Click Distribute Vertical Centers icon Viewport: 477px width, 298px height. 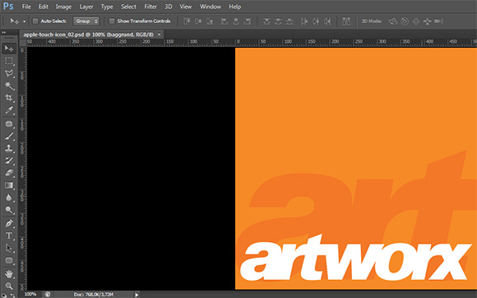click(278, 21)
